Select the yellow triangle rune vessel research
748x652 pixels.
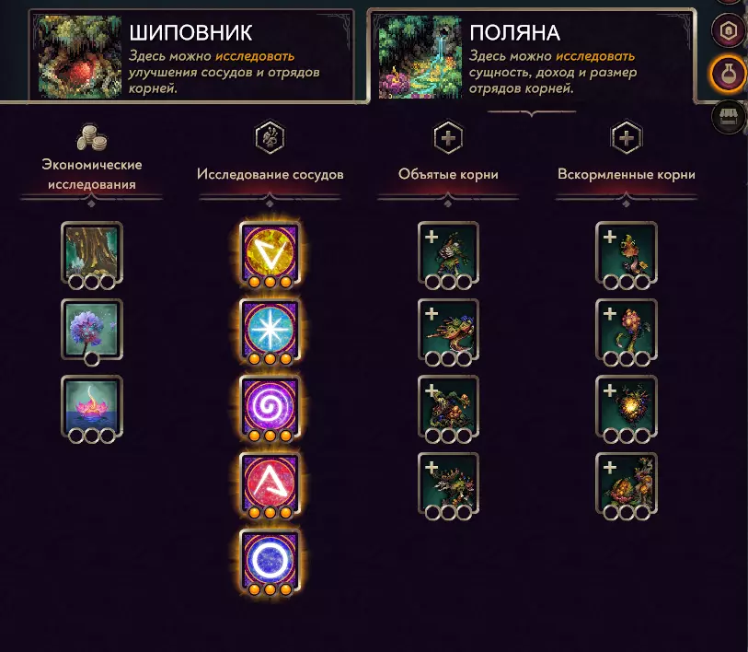pyautogui.click(x=270, y=253)
